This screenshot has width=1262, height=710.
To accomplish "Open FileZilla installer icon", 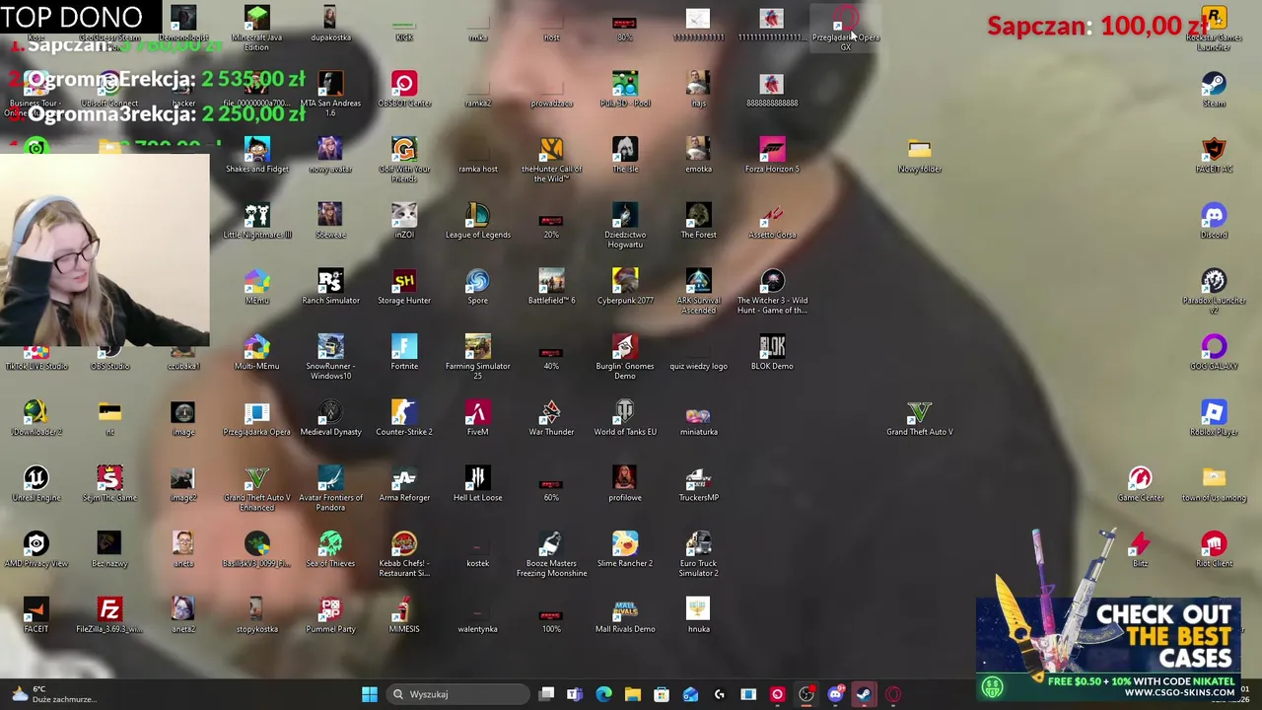I will click(109, 616).
